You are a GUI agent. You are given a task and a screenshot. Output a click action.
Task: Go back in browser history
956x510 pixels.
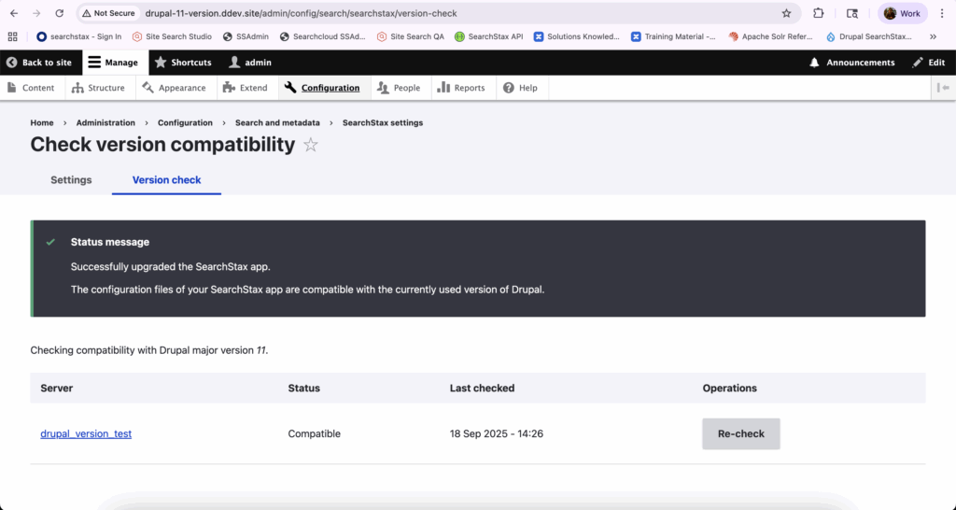(x=14, y=13)
